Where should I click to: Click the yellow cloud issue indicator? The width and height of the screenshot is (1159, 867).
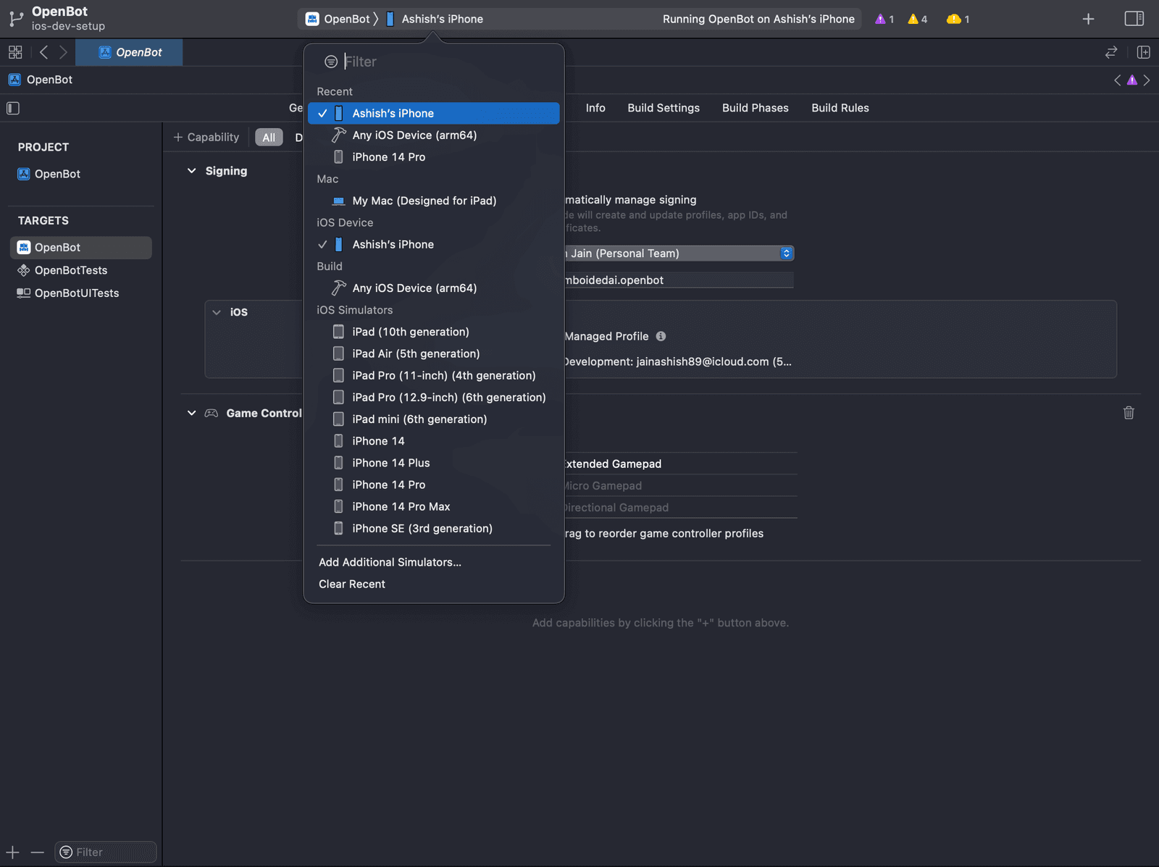point(958,20)
